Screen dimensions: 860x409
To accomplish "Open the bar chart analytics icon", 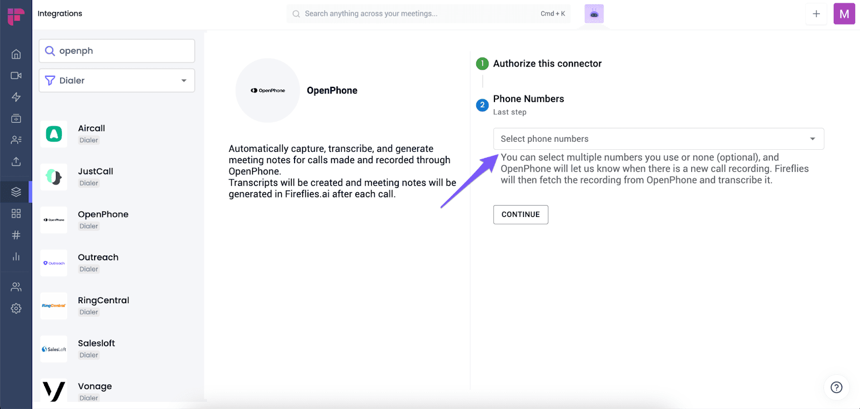I will 16,257.
